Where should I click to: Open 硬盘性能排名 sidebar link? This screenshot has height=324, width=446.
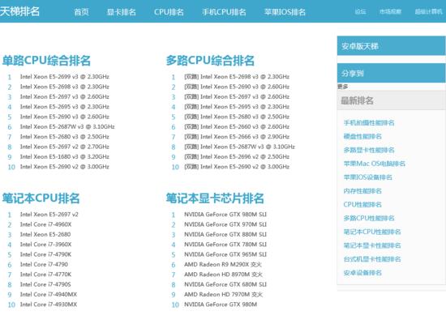(x=362, y=136)
